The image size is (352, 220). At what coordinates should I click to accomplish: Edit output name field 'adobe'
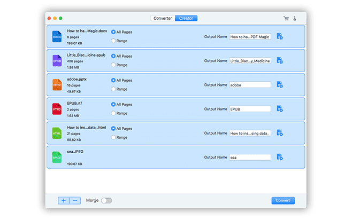coord(250,85)
